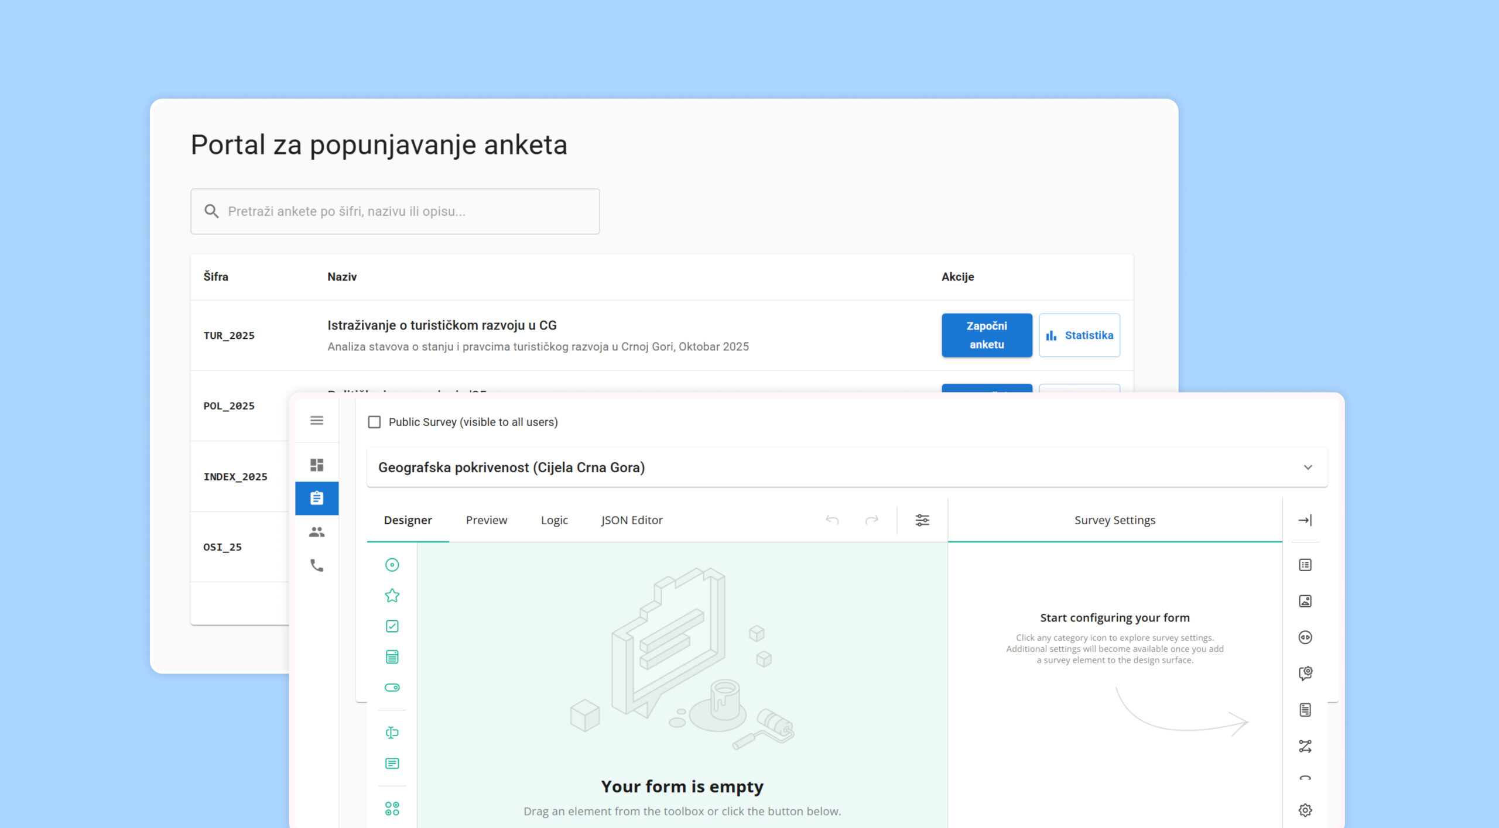Open the dashboard grid icon in sidebar
This screenshot has height=828, width=1499.
tap(317, 465)
